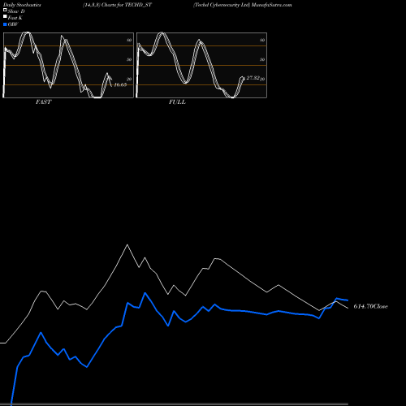Click the blue OBV legend swatch
This screenshot has height=406, width=406.
pyautogui.click(x=5, y=24)
